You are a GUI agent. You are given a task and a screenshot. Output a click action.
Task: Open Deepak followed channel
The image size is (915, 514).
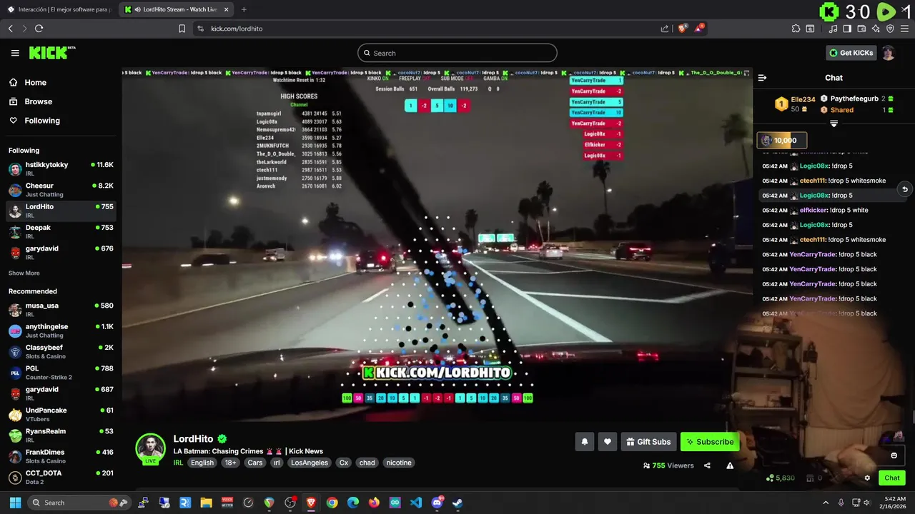click(61, 231)
